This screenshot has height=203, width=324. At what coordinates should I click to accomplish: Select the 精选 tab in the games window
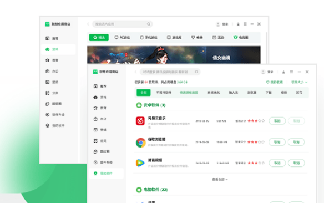point(99,37)
